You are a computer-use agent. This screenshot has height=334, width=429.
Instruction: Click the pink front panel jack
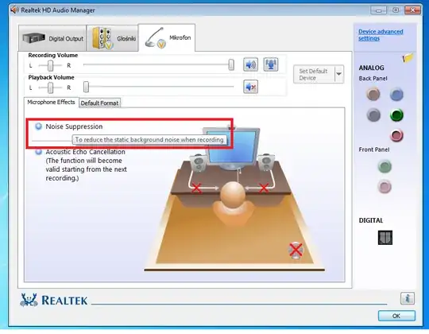385,187
